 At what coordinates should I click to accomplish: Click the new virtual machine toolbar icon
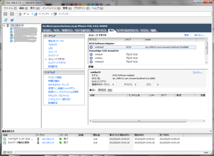coord(6,20)
